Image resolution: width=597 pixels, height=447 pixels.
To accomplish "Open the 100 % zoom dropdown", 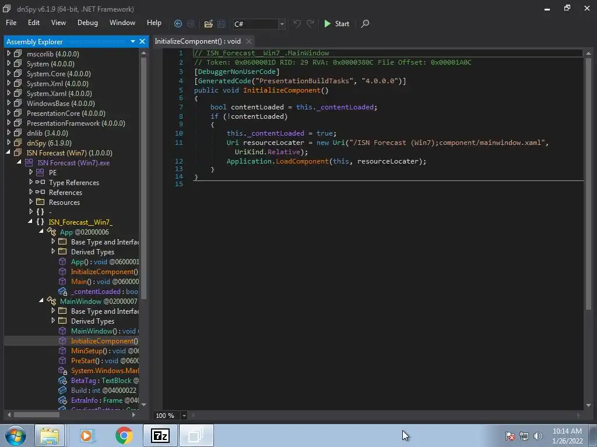I will [x=184, y=416].
